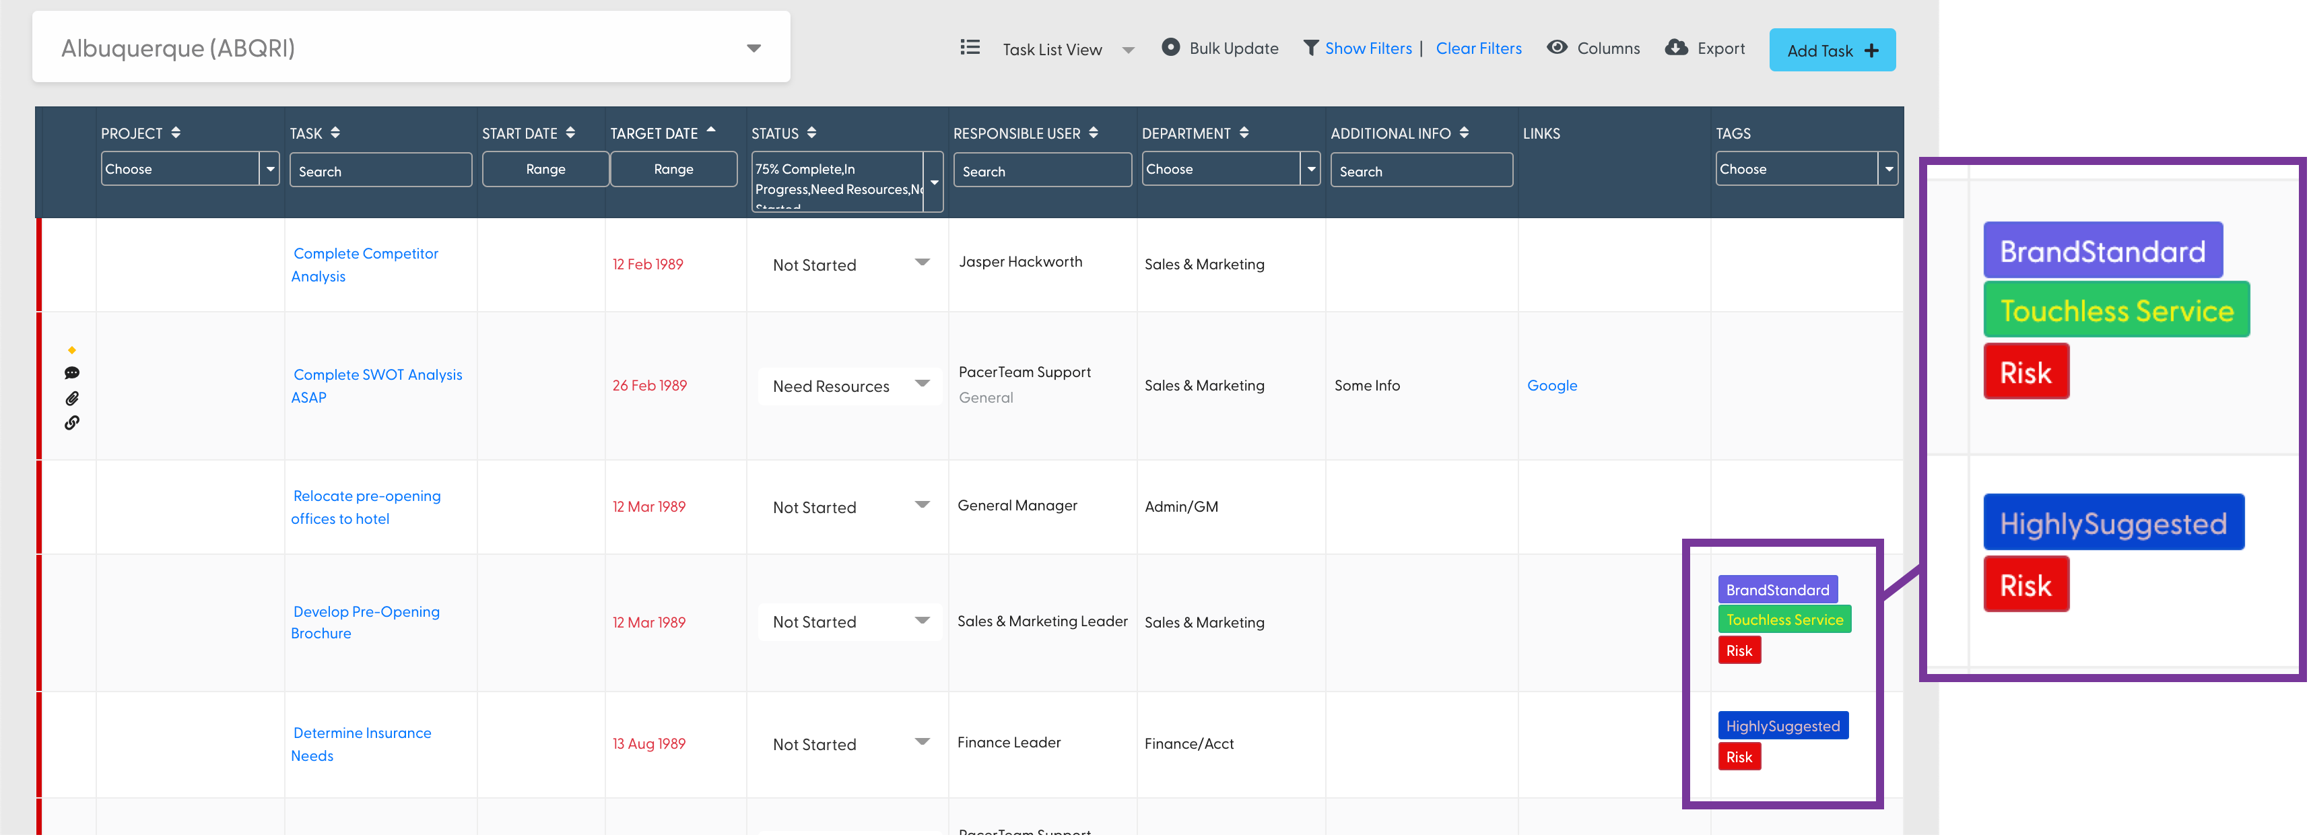2311x839 pixels.
Task: Change status of Relocate pre-opening offices
Action: point(848,507)
